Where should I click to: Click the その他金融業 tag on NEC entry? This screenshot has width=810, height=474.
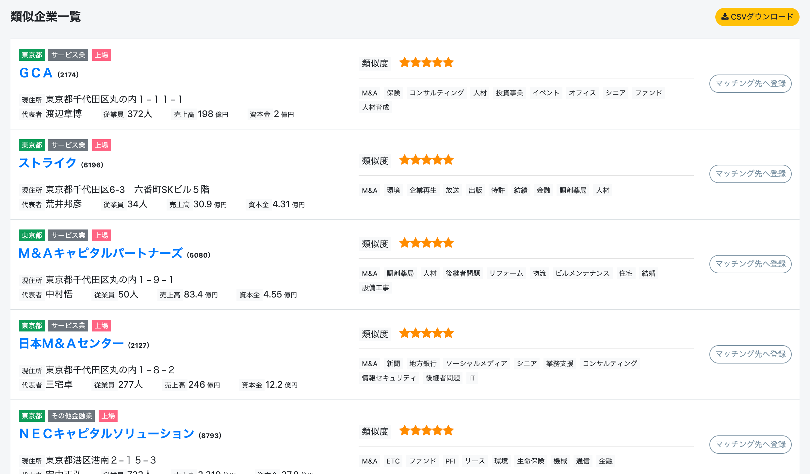(72, 416)
